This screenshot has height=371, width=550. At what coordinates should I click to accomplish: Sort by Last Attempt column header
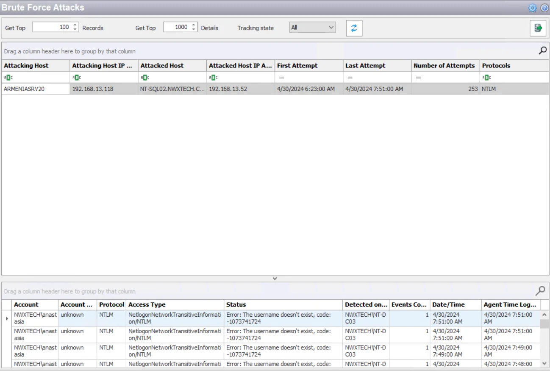coord(377,66)
